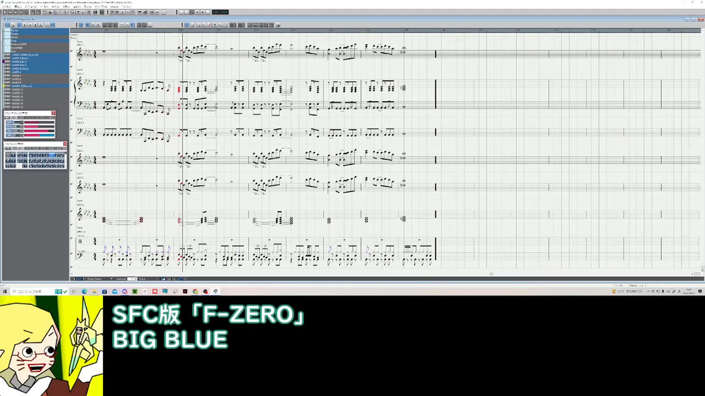Viewport: 705px width, 396px height.
Task: Select the MIDI 5 track row
Action: [x=40, y=69]
